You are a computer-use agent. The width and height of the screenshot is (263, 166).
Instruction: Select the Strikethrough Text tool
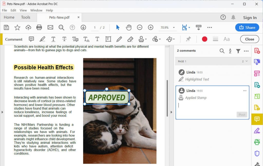pos(64,39)
